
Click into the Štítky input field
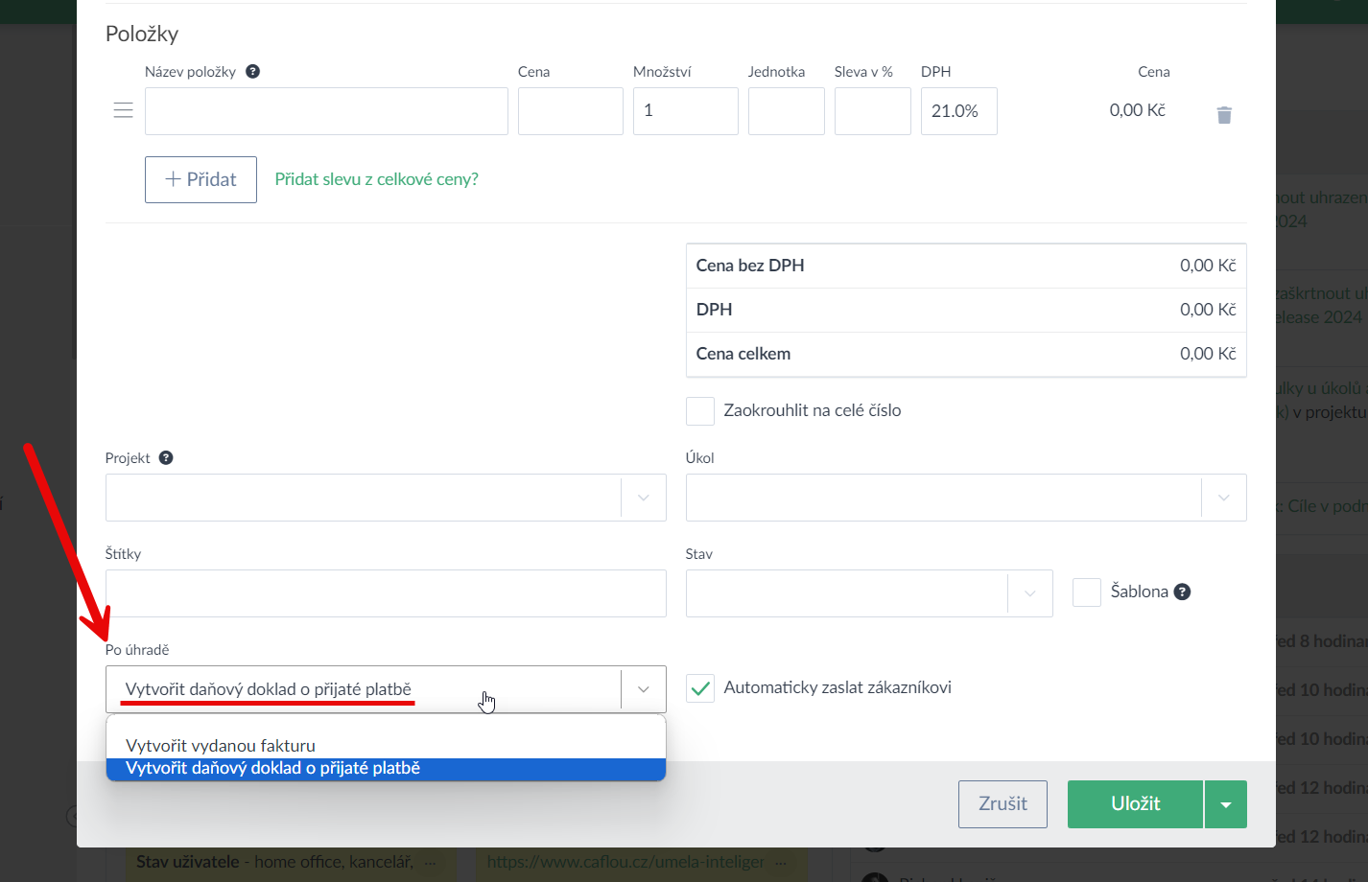coord(385,593)
